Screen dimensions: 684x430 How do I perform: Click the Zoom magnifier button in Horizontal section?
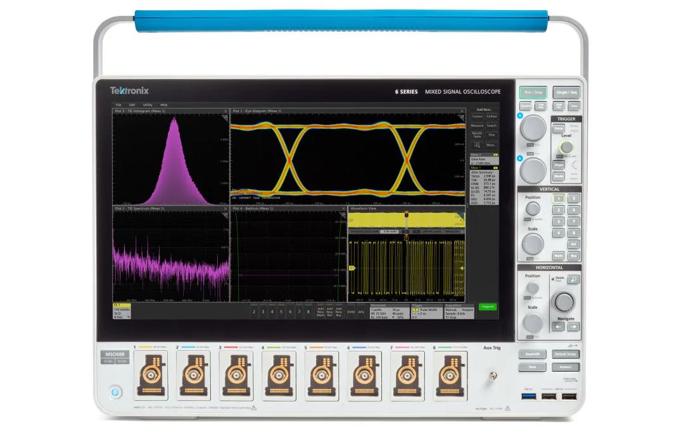[574, 279]
